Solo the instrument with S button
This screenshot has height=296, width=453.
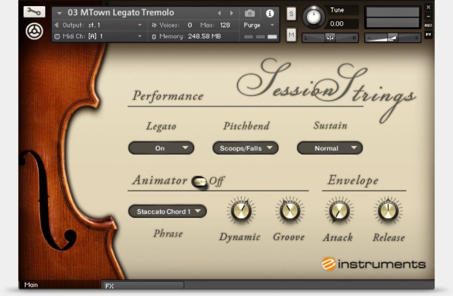(291, 14)
